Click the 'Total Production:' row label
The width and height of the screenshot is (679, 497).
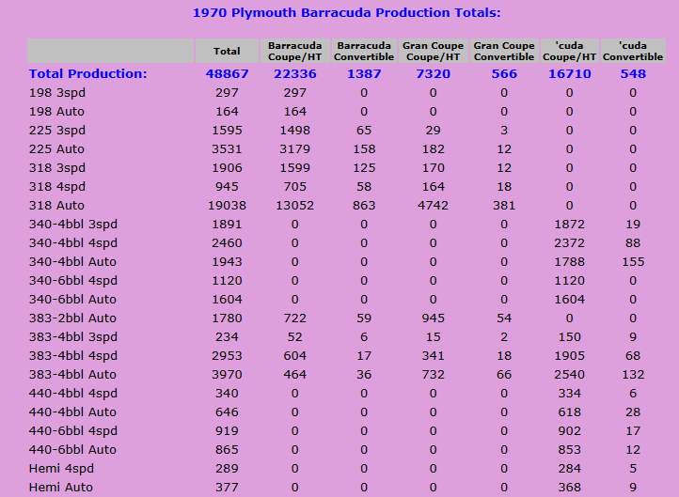click(x=87, y=73)
